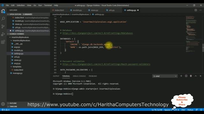This screenshot has height=114, width=204.
Task: Split the terminal panel
Action: pyautogui.click(x=186, y=76)
